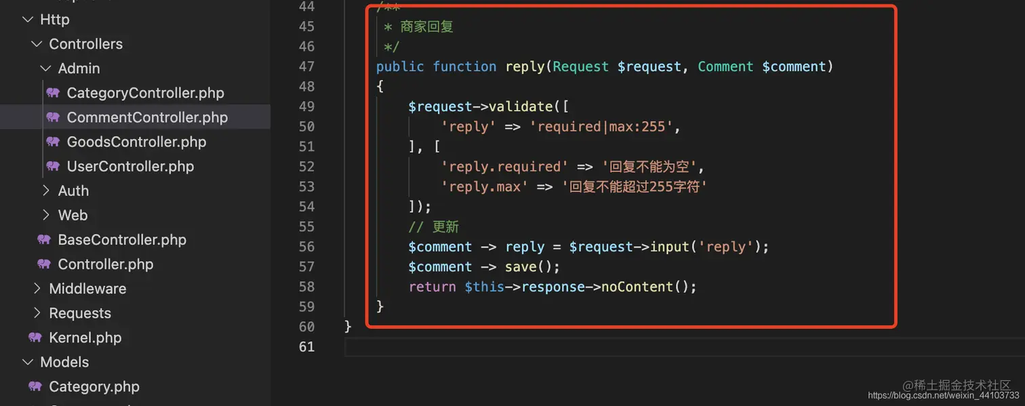Click PHP icon beside CommentController.php
Viewport: 1025px width, 406px height.
pyautogui.click(x=53, y=117)
